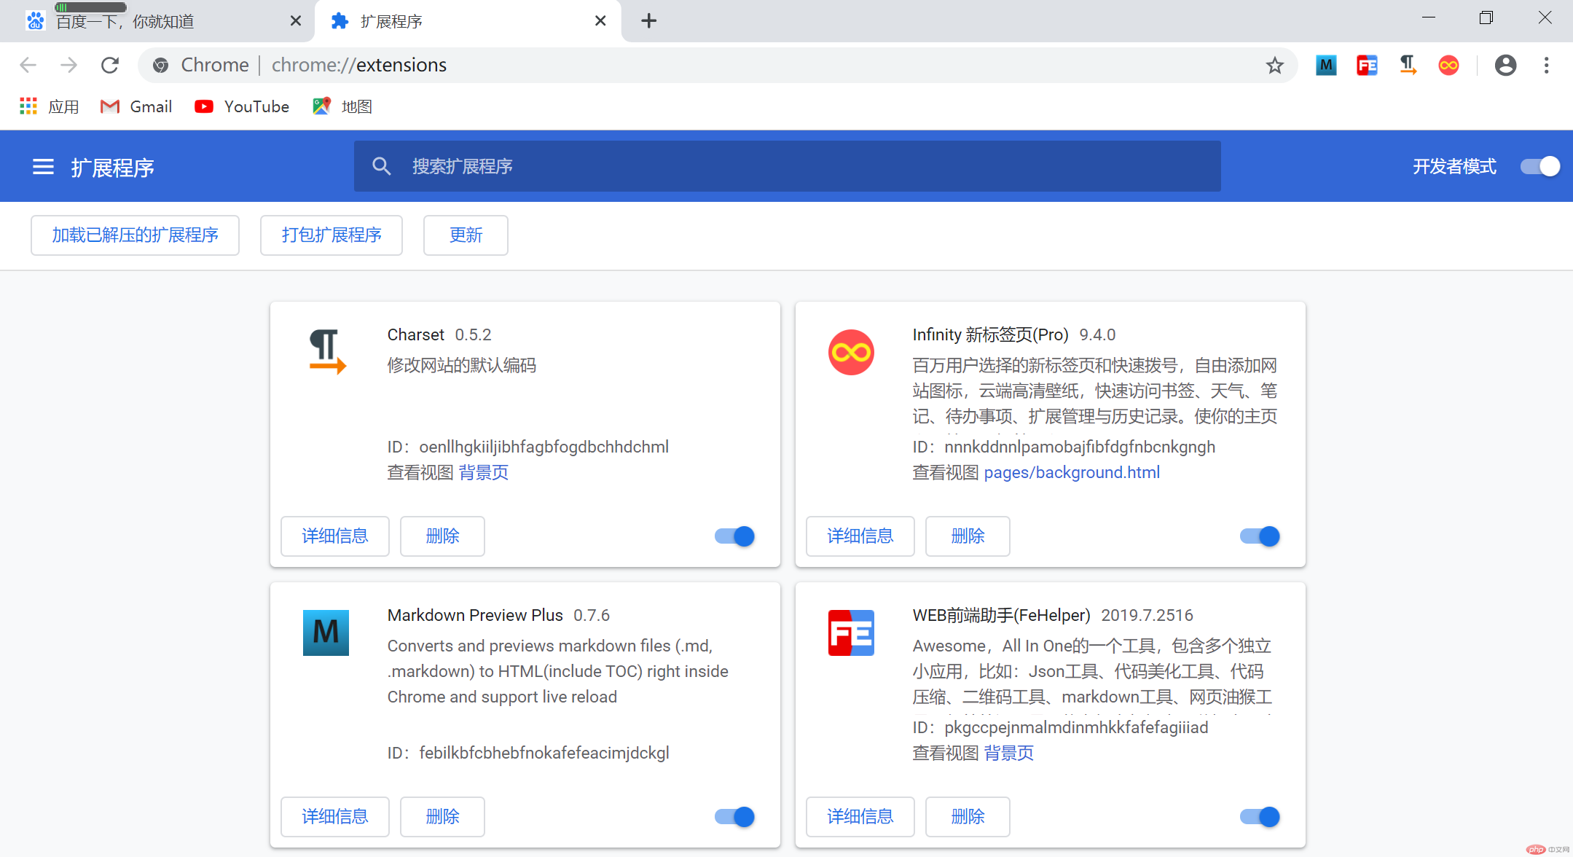1573x857 pixels.
Task: Open Charset 详细信息 details
Action: click(x=335, y=536)
